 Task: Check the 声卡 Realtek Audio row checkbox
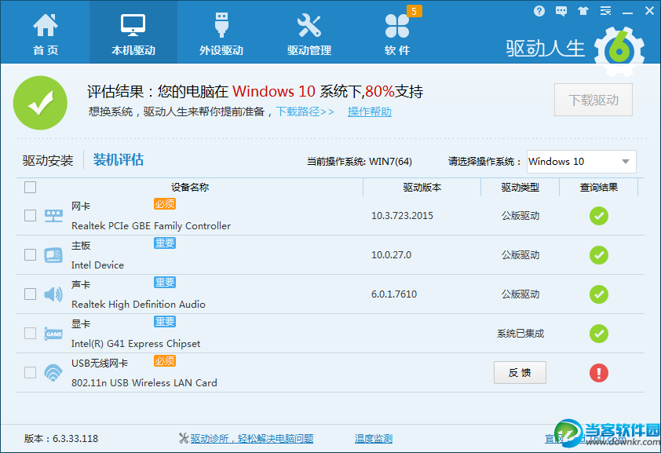pos(31,294)
